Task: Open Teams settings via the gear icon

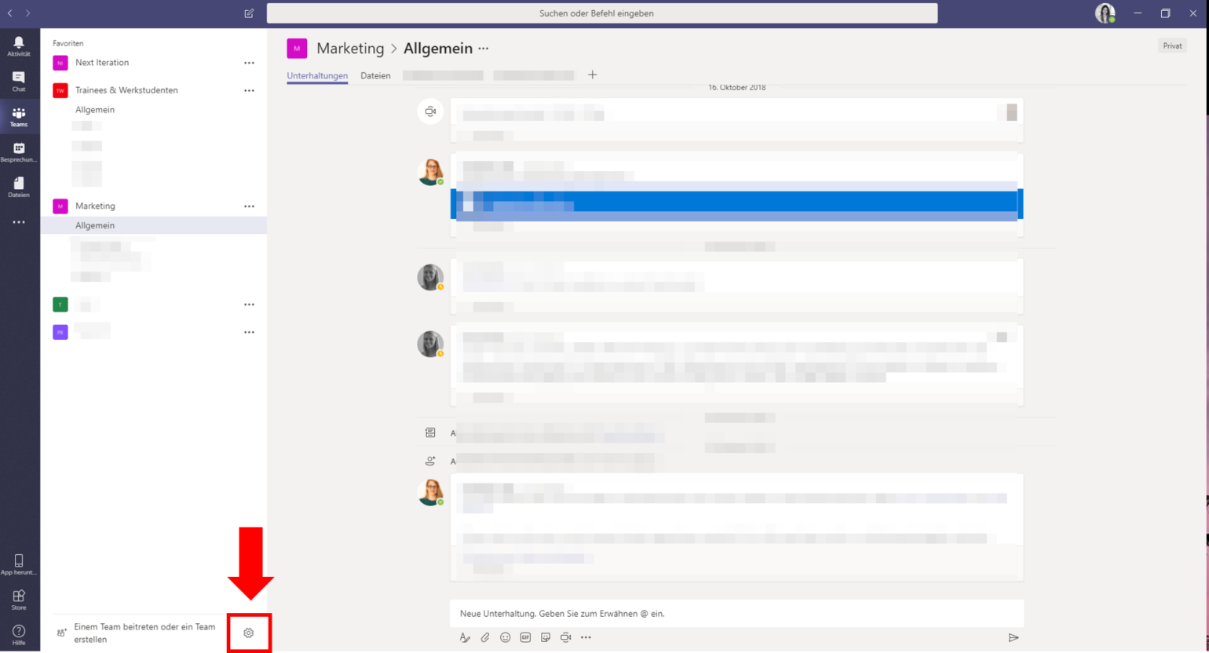Action: (249, 633)
